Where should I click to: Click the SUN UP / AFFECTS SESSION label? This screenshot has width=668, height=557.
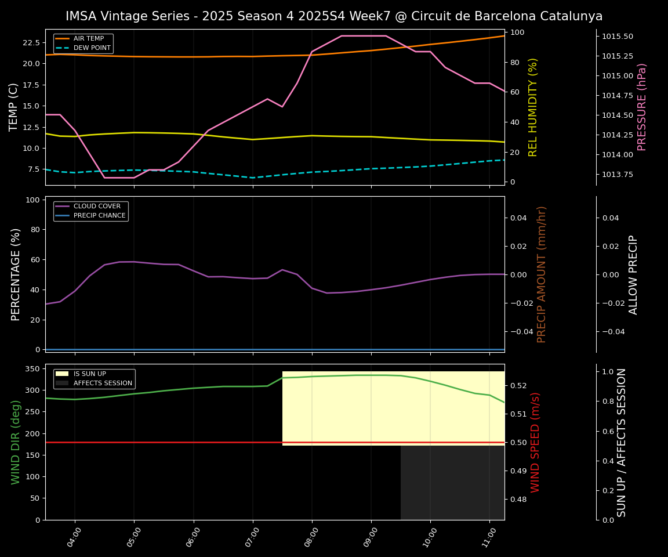tap(622, 442)
